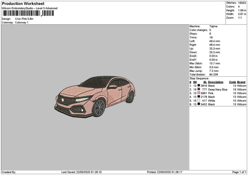The image size is (248, 175).
Task: Select the Color changes value '5'
Action: pos(210,30)
